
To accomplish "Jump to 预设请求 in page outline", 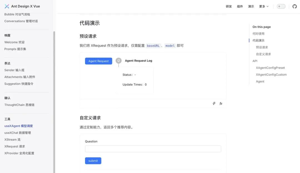I will point(262,47).
